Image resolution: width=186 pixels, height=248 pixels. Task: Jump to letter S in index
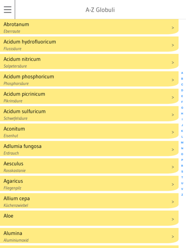click(x=182, y=172)
